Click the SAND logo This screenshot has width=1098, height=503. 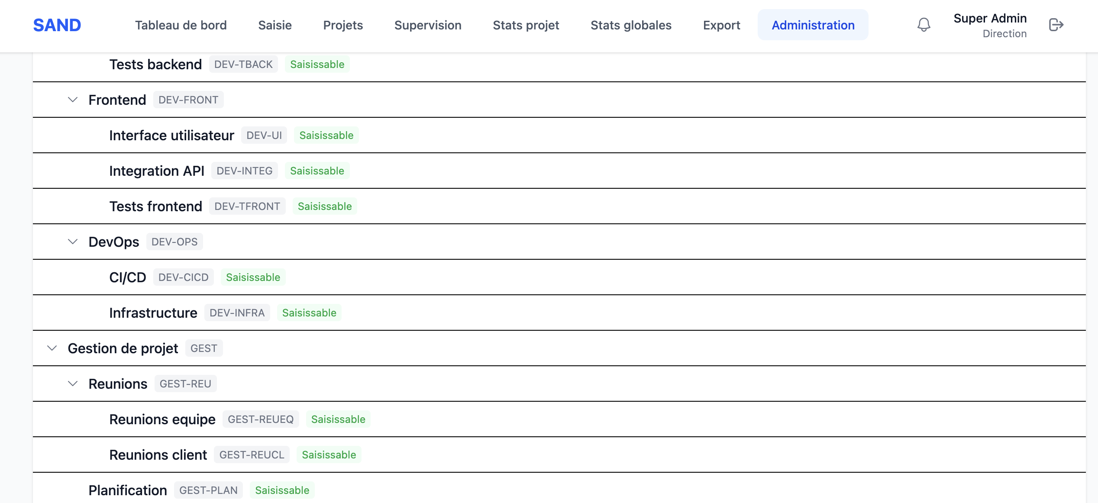tap(57, 25)
